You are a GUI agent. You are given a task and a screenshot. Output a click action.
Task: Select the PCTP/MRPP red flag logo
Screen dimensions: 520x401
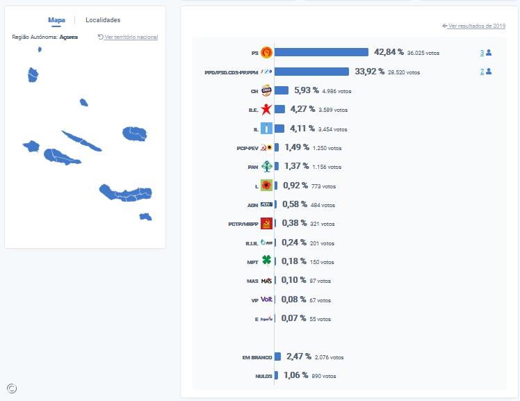266,223
